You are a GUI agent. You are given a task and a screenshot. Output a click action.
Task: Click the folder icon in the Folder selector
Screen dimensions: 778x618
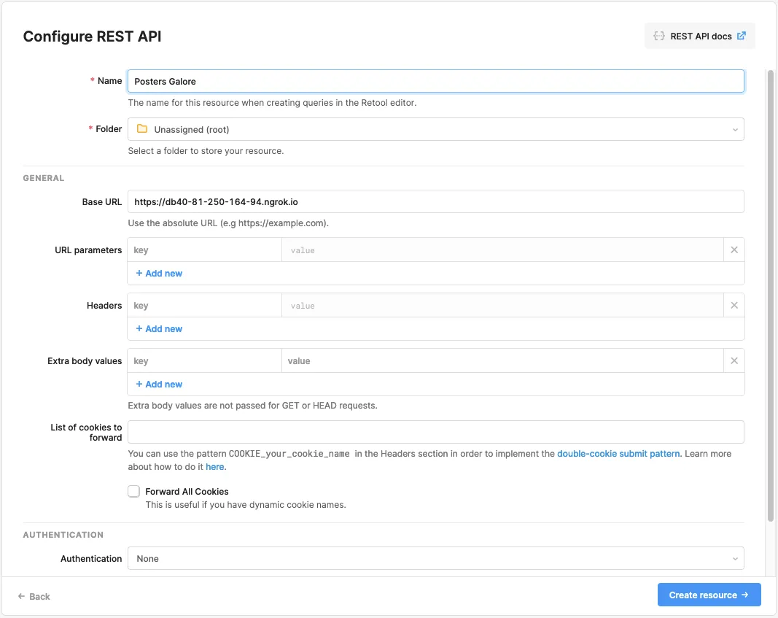(x=142, y=128)
